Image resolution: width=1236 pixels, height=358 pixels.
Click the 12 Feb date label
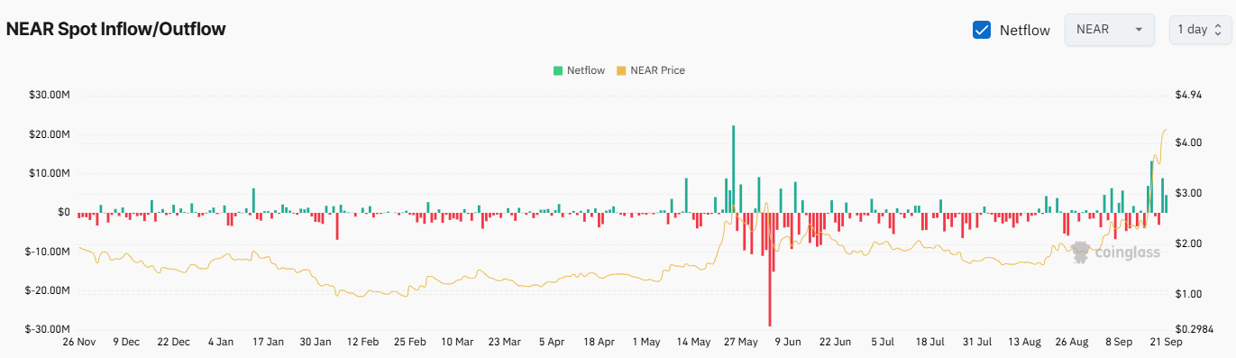pos(362,343)
